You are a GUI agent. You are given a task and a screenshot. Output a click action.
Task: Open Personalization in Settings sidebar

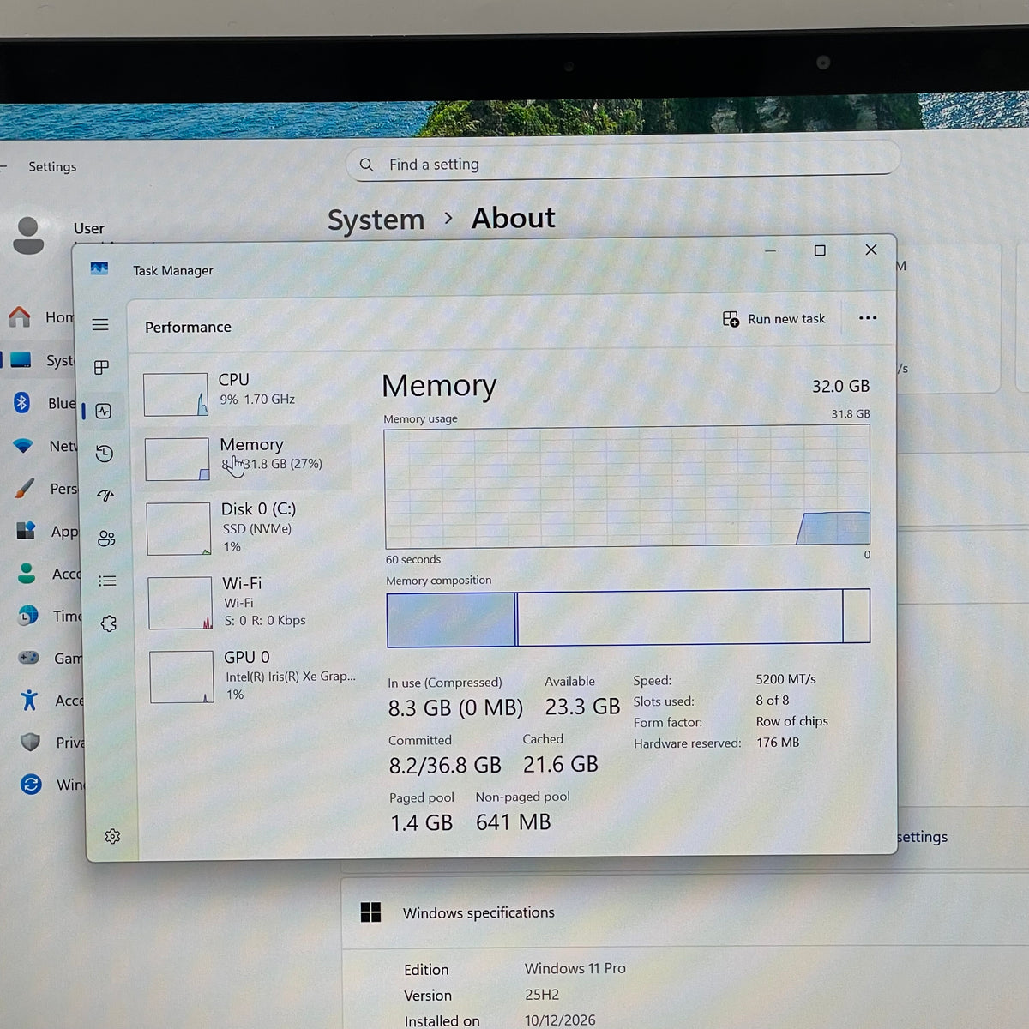[46, 489]
